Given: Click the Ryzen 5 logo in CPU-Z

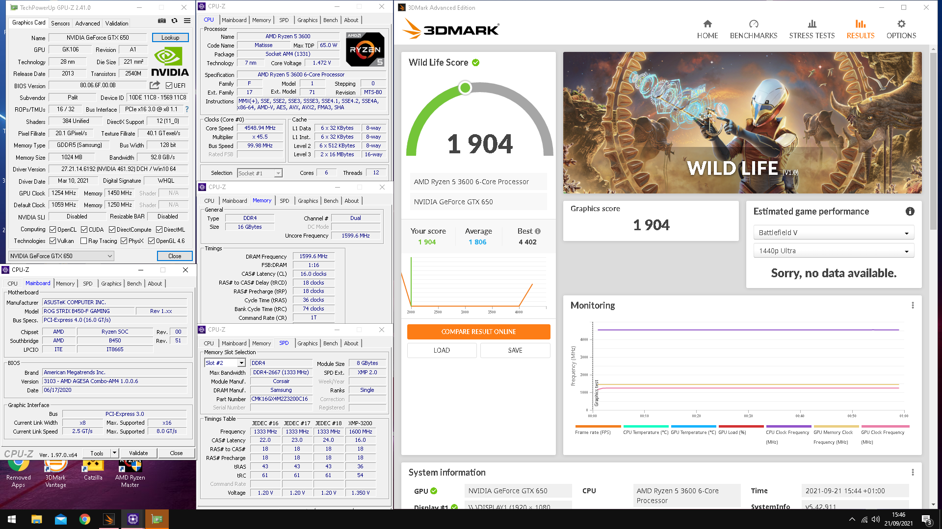Looking at the screenshot, I should coord(365,49).
